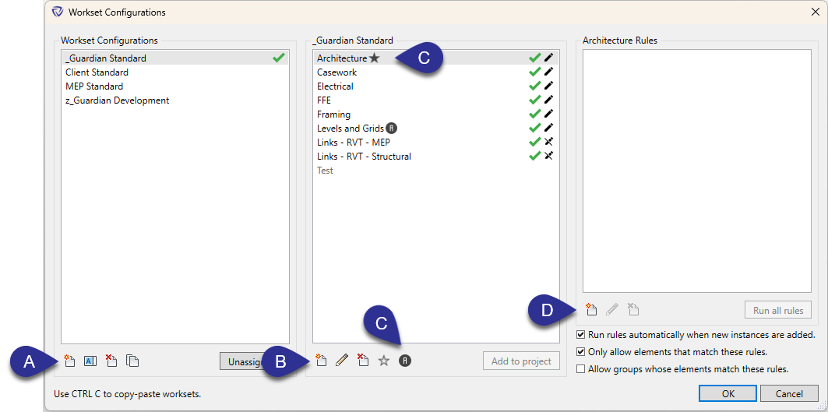This screenshot has width=828, height=412.
Task: Click the edit workset pencil icon below list
Action: [342, 361]
